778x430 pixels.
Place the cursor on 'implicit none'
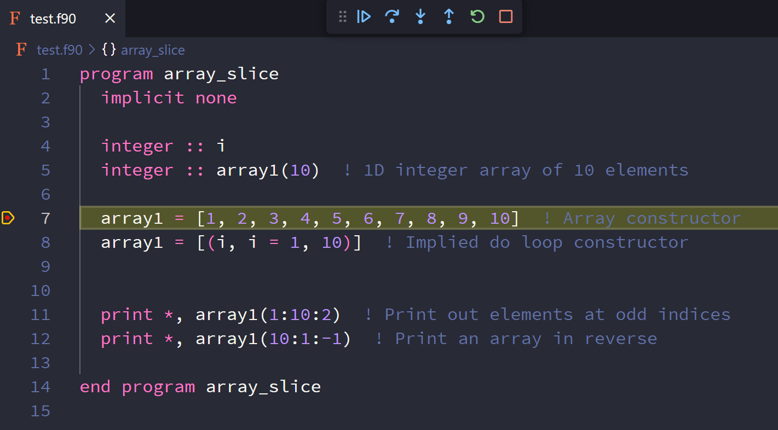tap(169, 98)
